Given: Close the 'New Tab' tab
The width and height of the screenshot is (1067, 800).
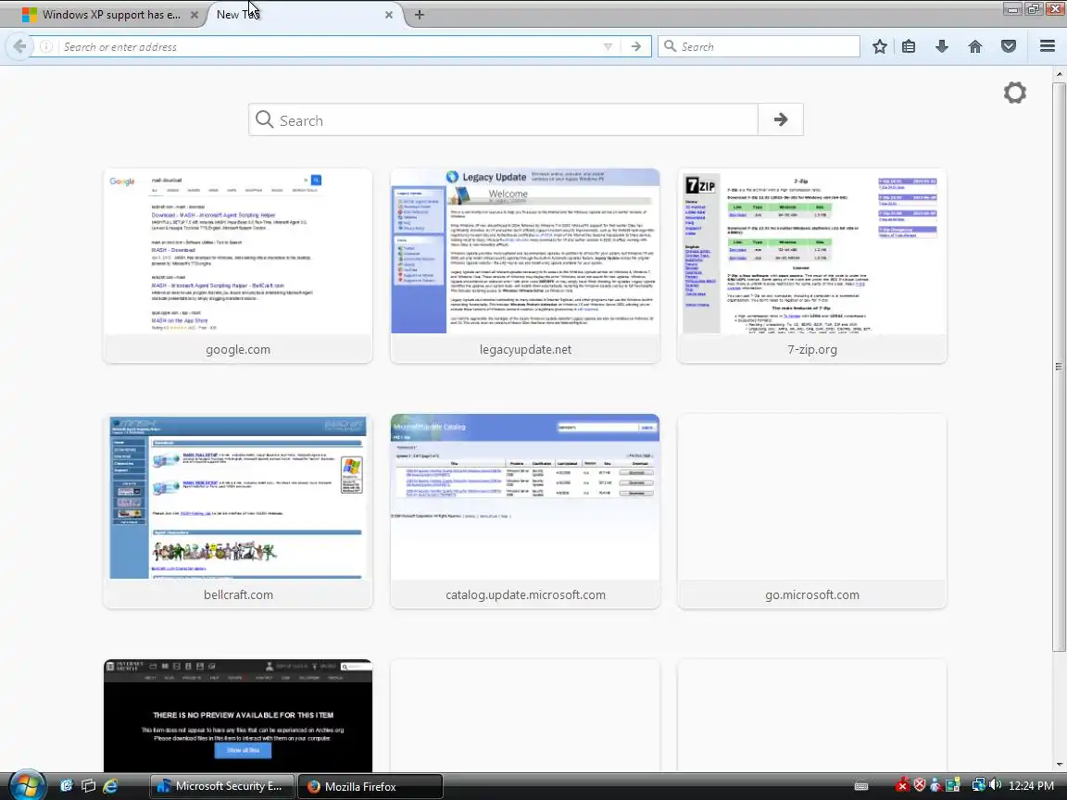Looking at the screenshot, I should coord(389,14).
